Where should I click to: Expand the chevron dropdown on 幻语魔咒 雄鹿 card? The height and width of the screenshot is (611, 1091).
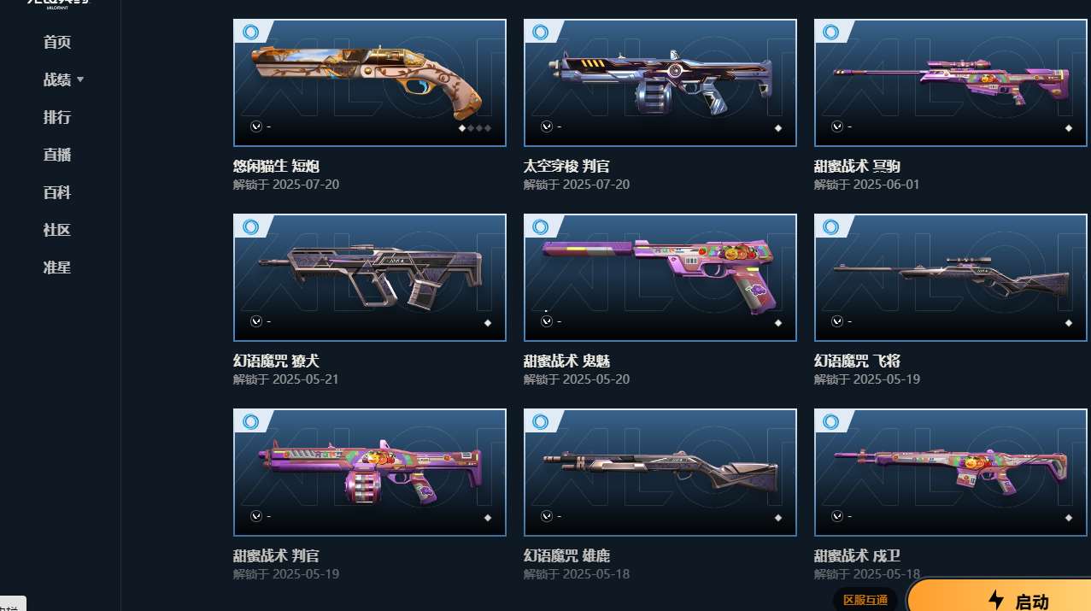[x=546, y=516]
